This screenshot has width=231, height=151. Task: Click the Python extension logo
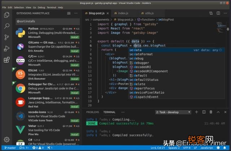(20, 33)
